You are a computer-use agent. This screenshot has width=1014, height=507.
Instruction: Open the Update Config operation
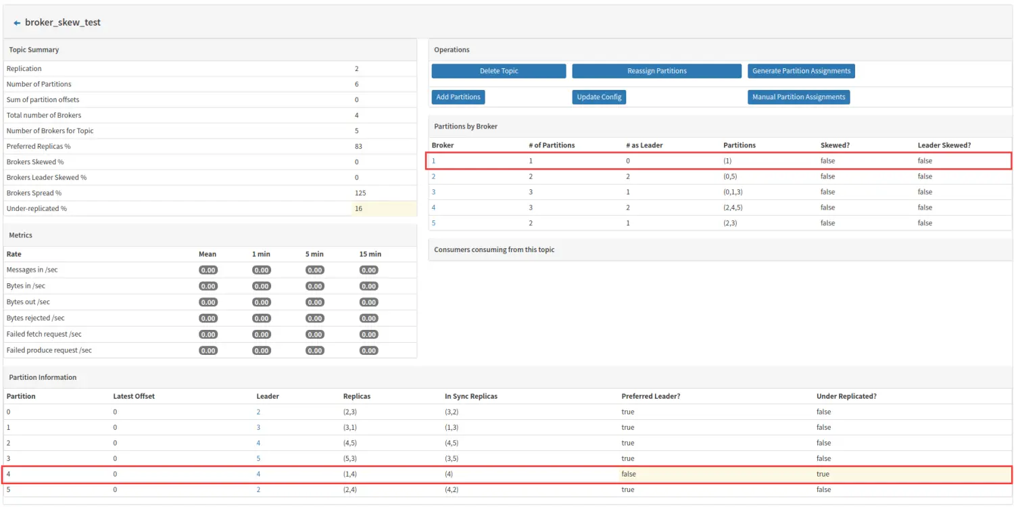click(599, 97)
